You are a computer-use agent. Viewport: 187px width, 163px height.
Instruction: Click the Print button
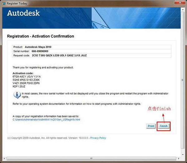[x=151, y=126]
